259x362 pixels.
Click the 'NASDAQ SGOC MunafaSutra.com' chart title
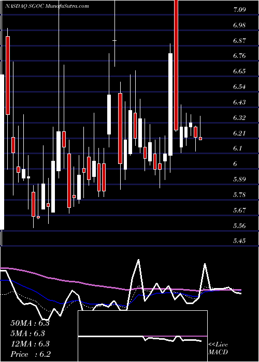tap(47, 6)
